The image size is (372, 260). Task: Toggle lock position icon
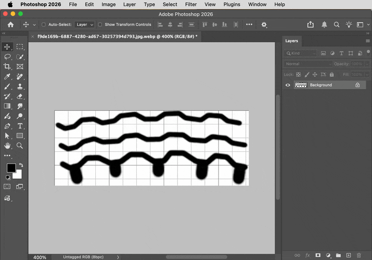[315, 75]
